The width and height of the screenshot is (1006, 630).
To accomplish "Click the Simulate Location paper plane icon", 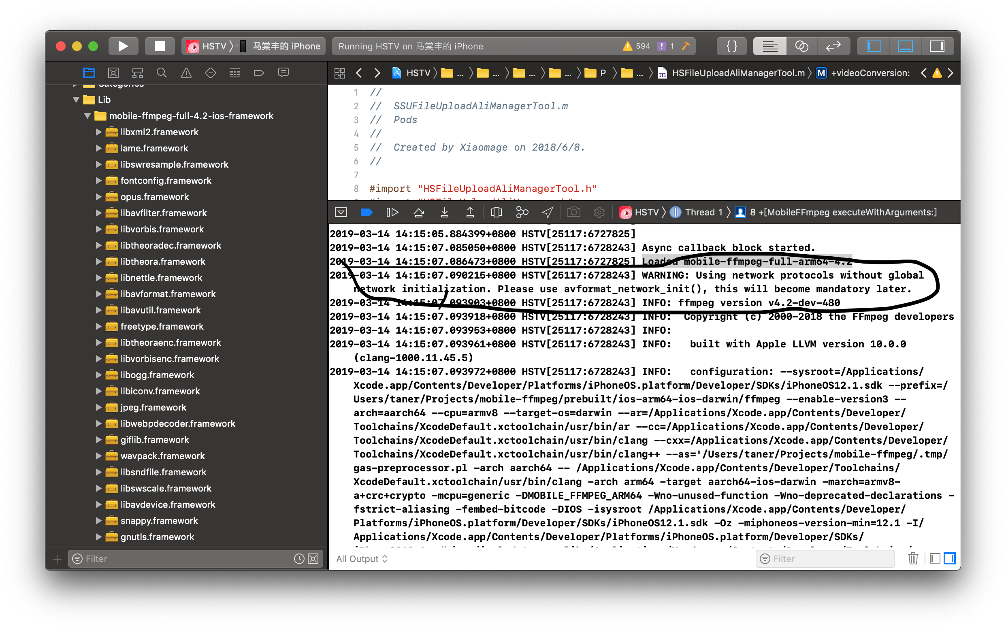I will (548, 212).
